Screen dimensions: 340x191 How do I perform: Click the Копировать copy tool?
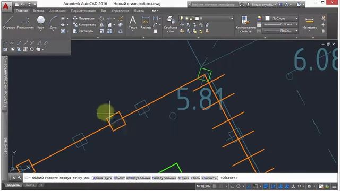point(84,25)
